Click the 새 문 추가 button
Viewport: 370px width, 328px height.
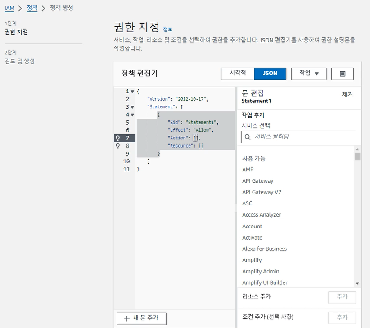(142, 319)
